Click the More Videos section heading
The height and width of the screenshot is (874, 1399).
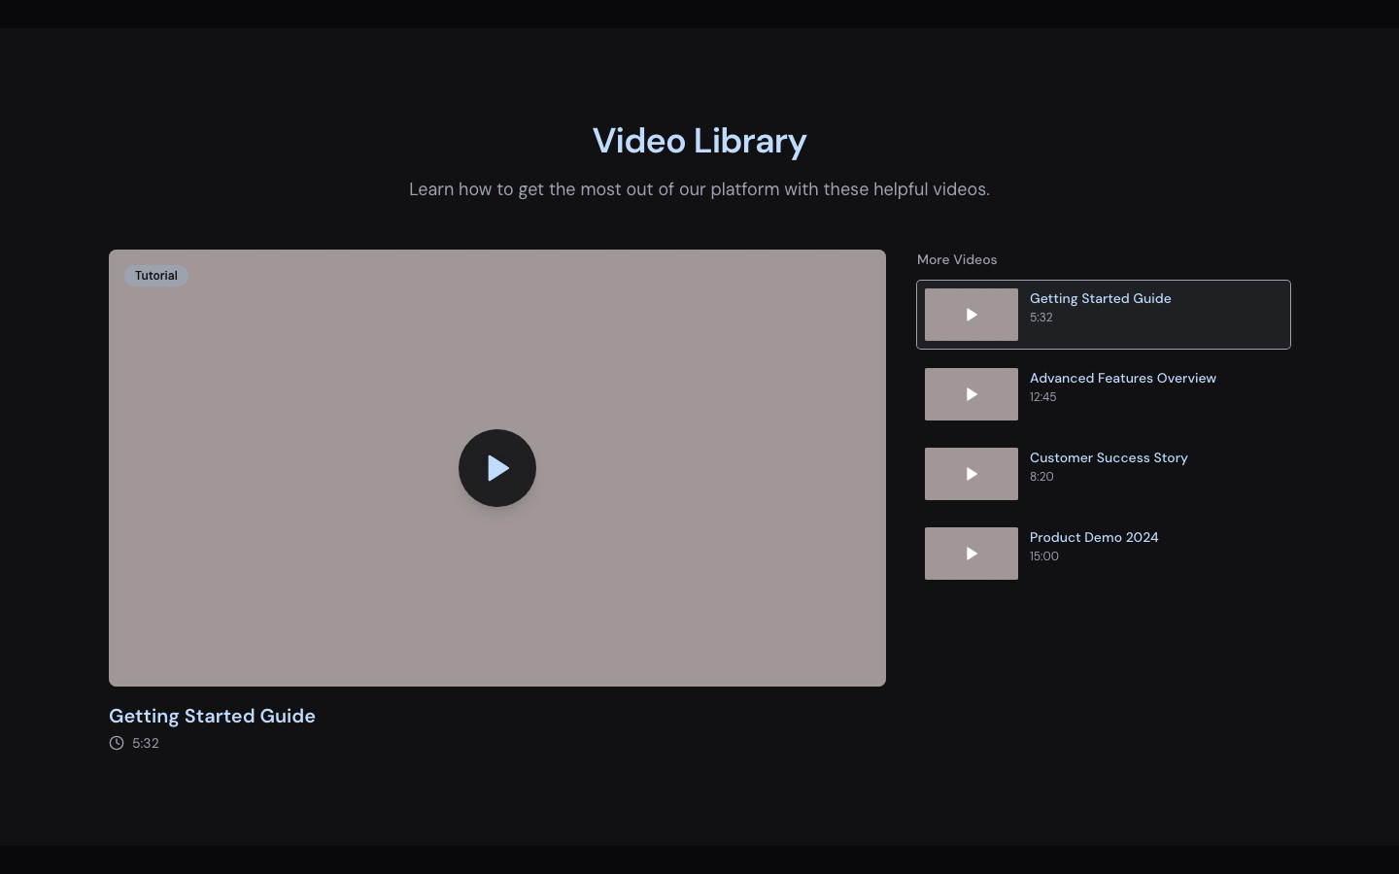(957, 259)
